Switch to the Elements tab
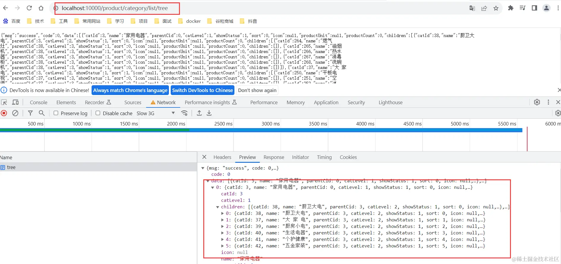561x264 pixels. (x=66, y=102)
